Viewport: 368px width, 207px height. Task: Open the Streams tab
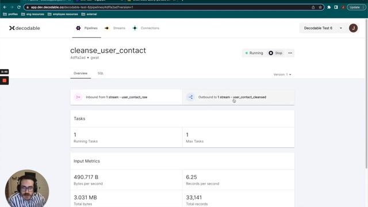click(115, 28)
